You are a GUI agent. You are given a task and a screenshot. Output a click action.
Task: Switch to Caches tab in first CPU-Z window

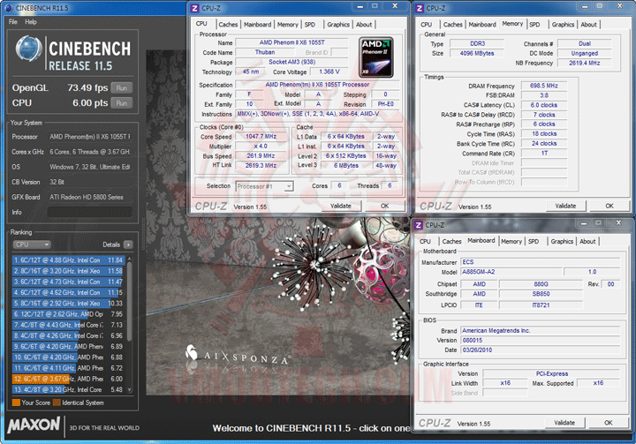click(x=228, y=25)
